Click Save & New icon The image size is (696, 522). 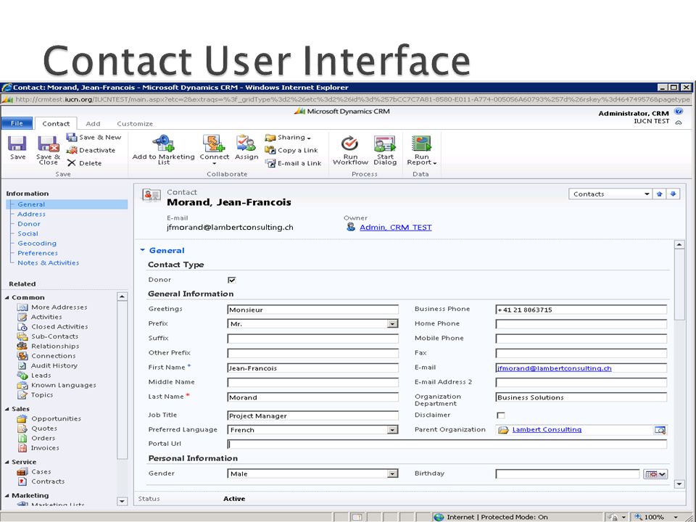[72, 137]
